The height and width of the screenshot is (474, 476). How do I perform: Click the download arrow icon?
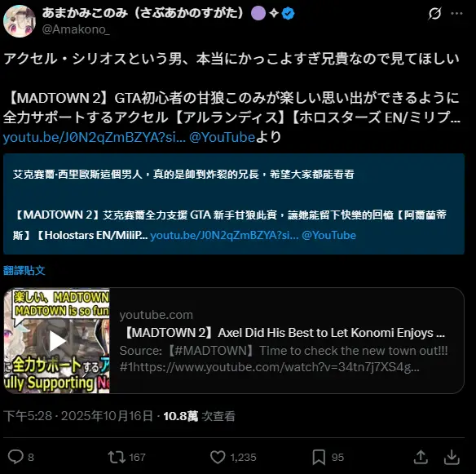(452, 457)
